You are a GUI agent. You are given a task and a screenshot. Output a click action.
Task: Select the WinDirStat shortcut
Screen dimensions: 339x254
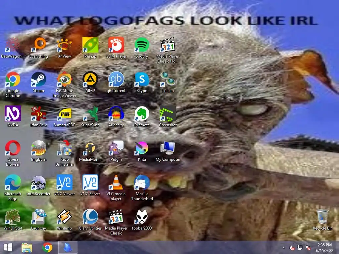(x=13, y=220)
